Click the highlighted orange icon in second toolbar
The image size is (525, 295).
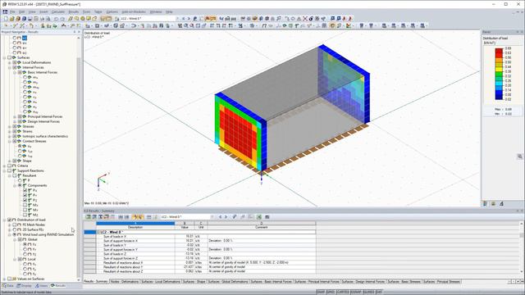tap(332, 25)
